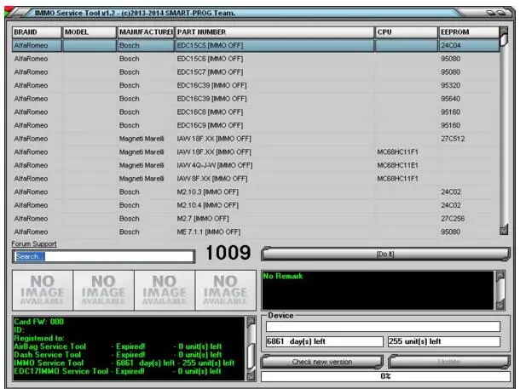Click the 6861 day(s) left field
The image size is (520, 389).
point(324,341)
